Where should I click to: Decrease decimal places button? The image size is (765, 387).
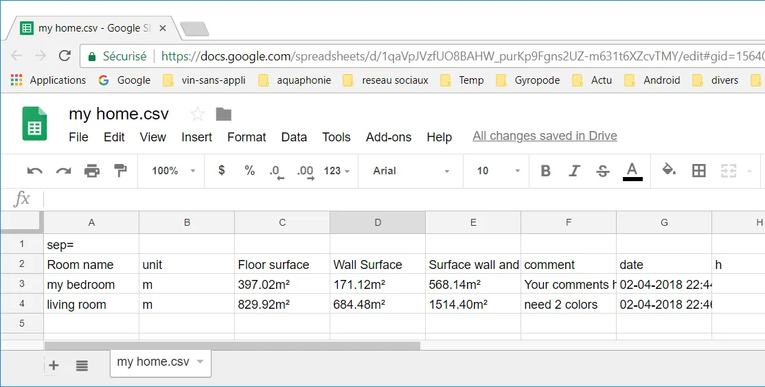pyautogui.click(x=277, y=172)
